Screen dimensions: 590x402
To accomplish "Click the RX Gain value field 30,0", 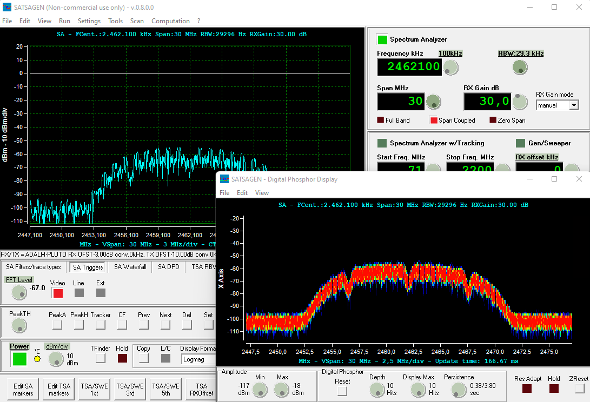I will pyautogui.click(x=487, y=102).
